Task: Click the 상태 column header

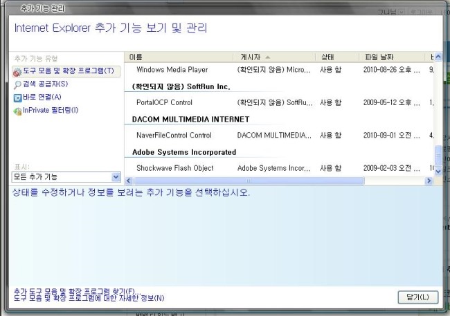Action: pos(336,57)
